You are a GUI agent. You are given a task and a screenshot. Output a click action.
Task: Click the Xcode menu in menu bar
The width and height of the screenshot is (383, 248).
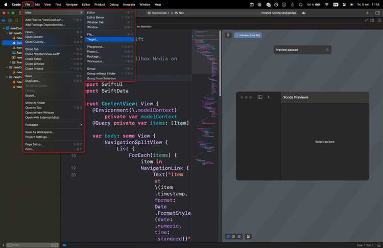16,5
